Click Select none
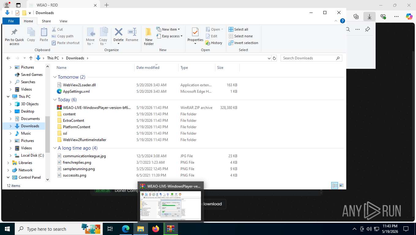Screen dimensions: 416x235 coord(240,36)
